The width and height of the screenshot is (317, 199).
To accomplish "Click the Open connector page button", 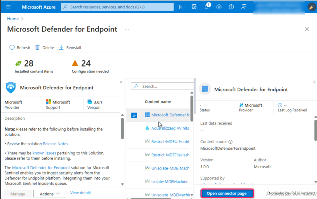I will click(227, 193).
